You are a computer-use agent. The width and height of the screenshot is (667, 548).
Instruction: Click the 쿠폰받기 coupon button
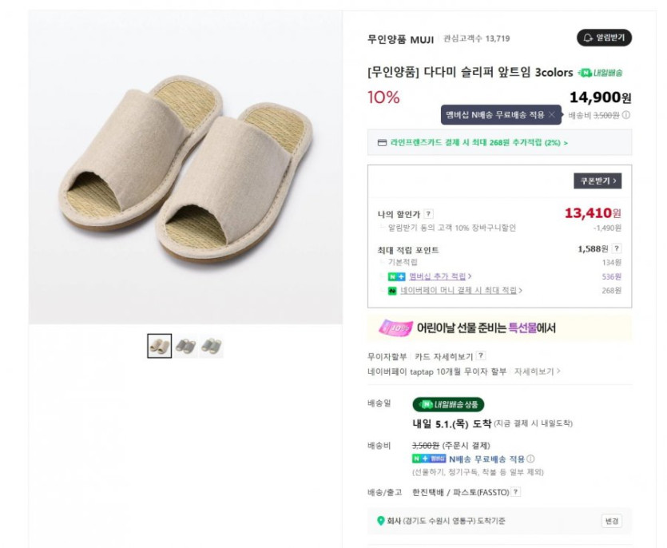coord(597,181)
